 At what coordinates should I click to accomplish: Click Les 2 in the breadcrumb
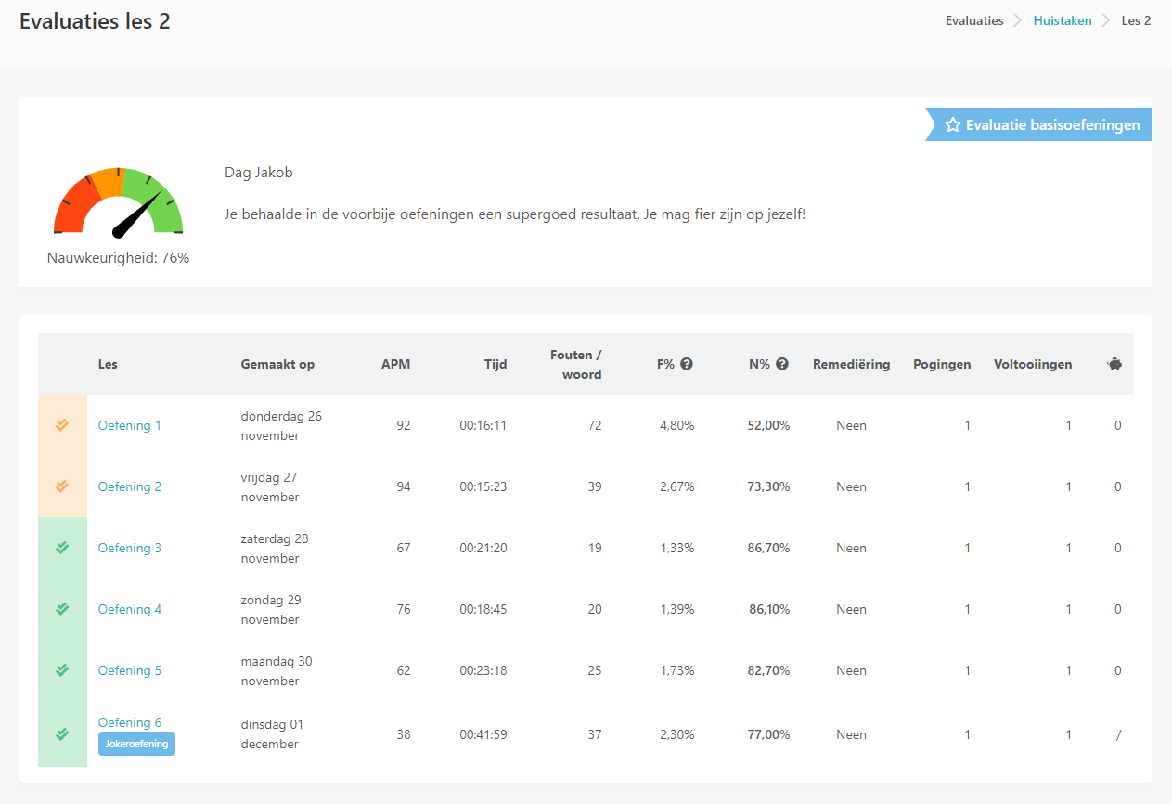point(1137,20)
